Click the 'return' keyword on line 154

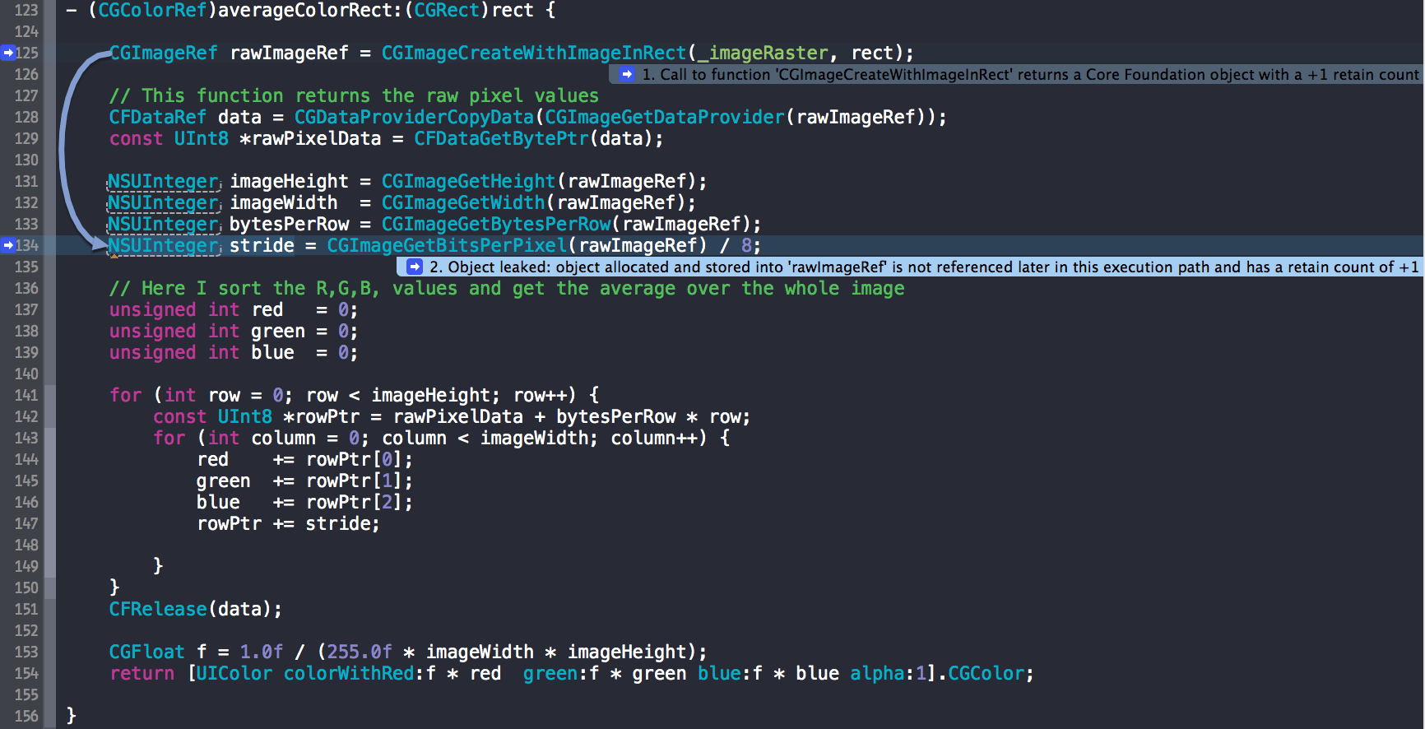(x=142, y=673)
